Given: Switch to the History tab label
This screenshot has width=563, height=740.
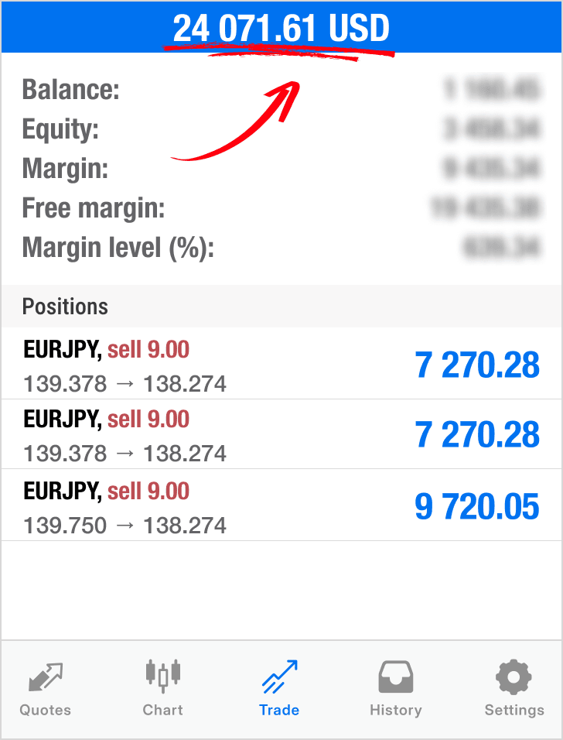Looking at the screenshot, I should (x=396, y=710).
